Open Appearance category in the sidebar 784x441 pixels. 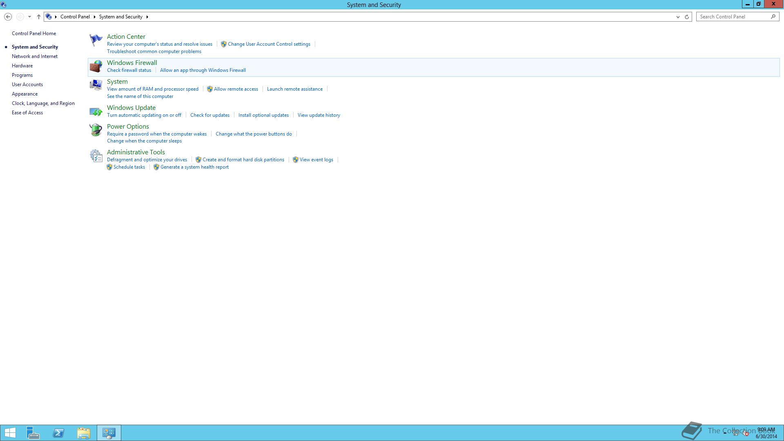pos(24,94)
